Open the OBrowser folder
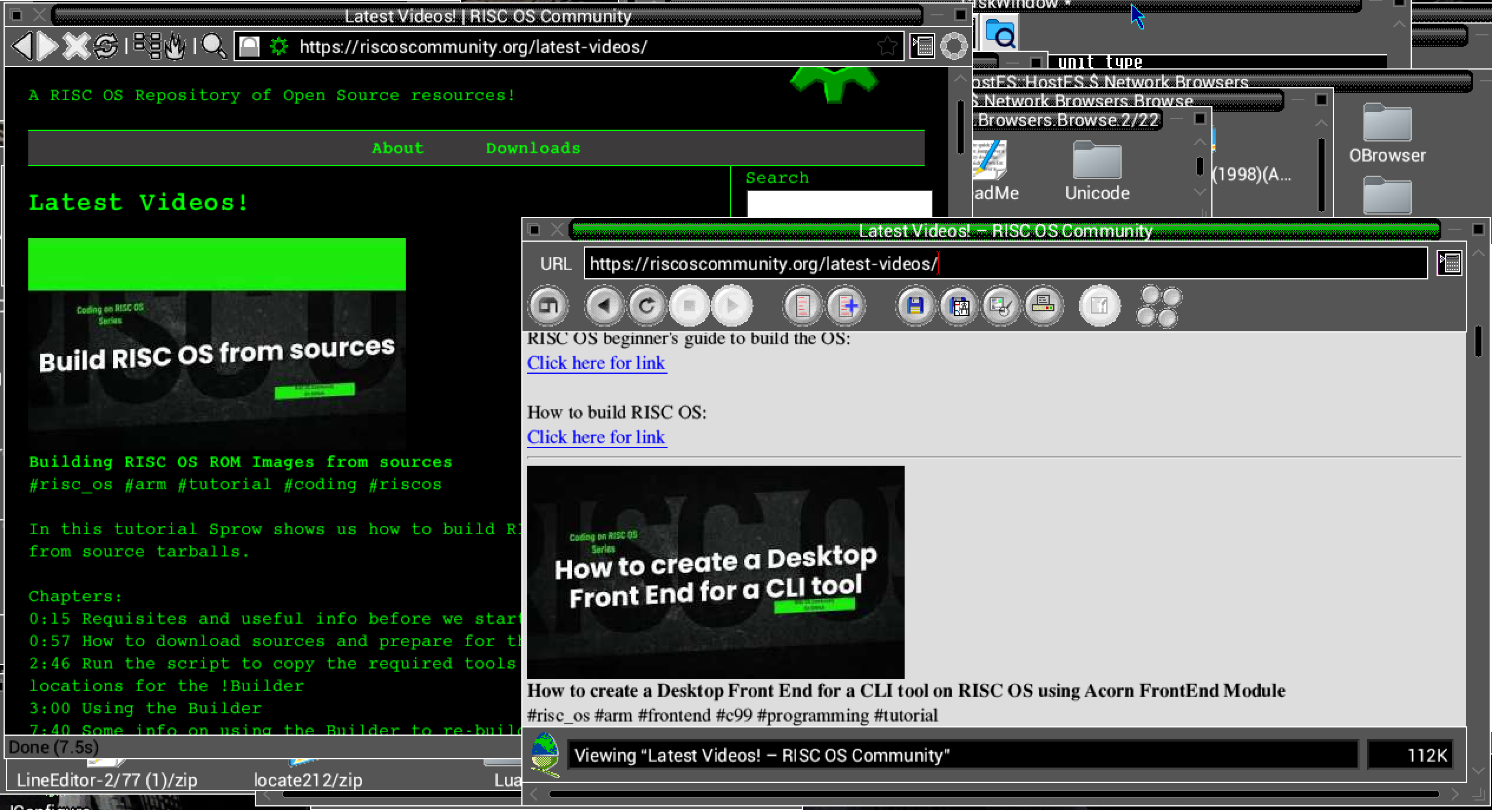 pyautogui.click(x=1387, y=133)
